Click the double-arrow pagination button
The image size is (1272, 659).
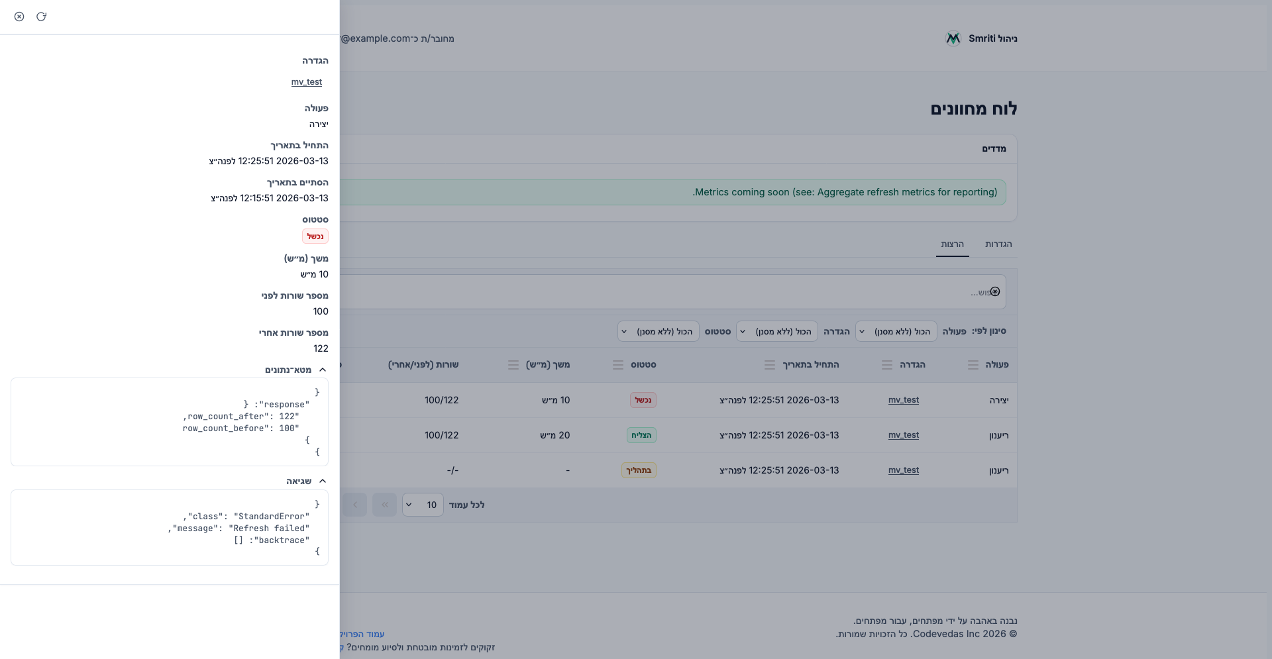(x=384, y=505)
